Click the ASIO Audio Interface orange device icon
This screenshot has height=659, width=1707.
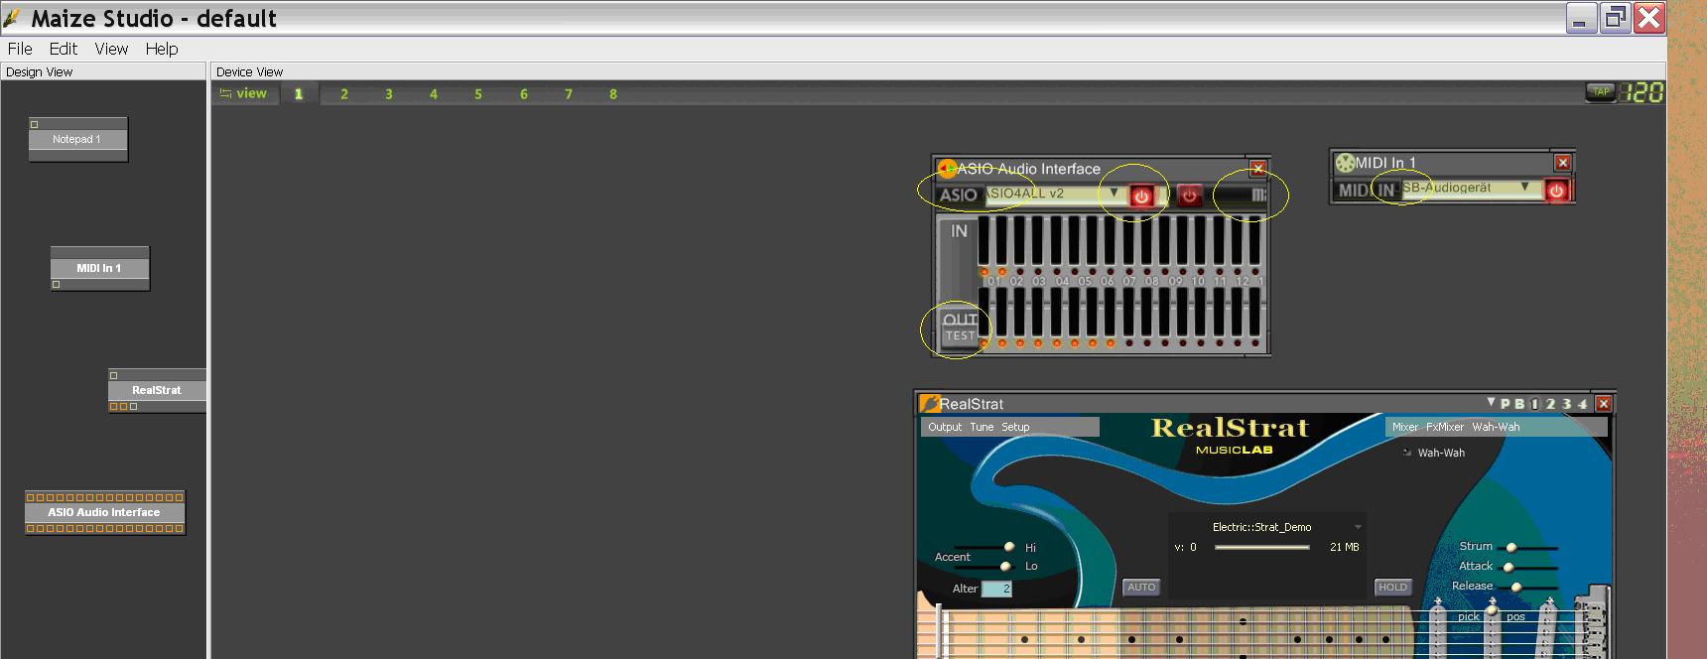click(x=947, y=169)
